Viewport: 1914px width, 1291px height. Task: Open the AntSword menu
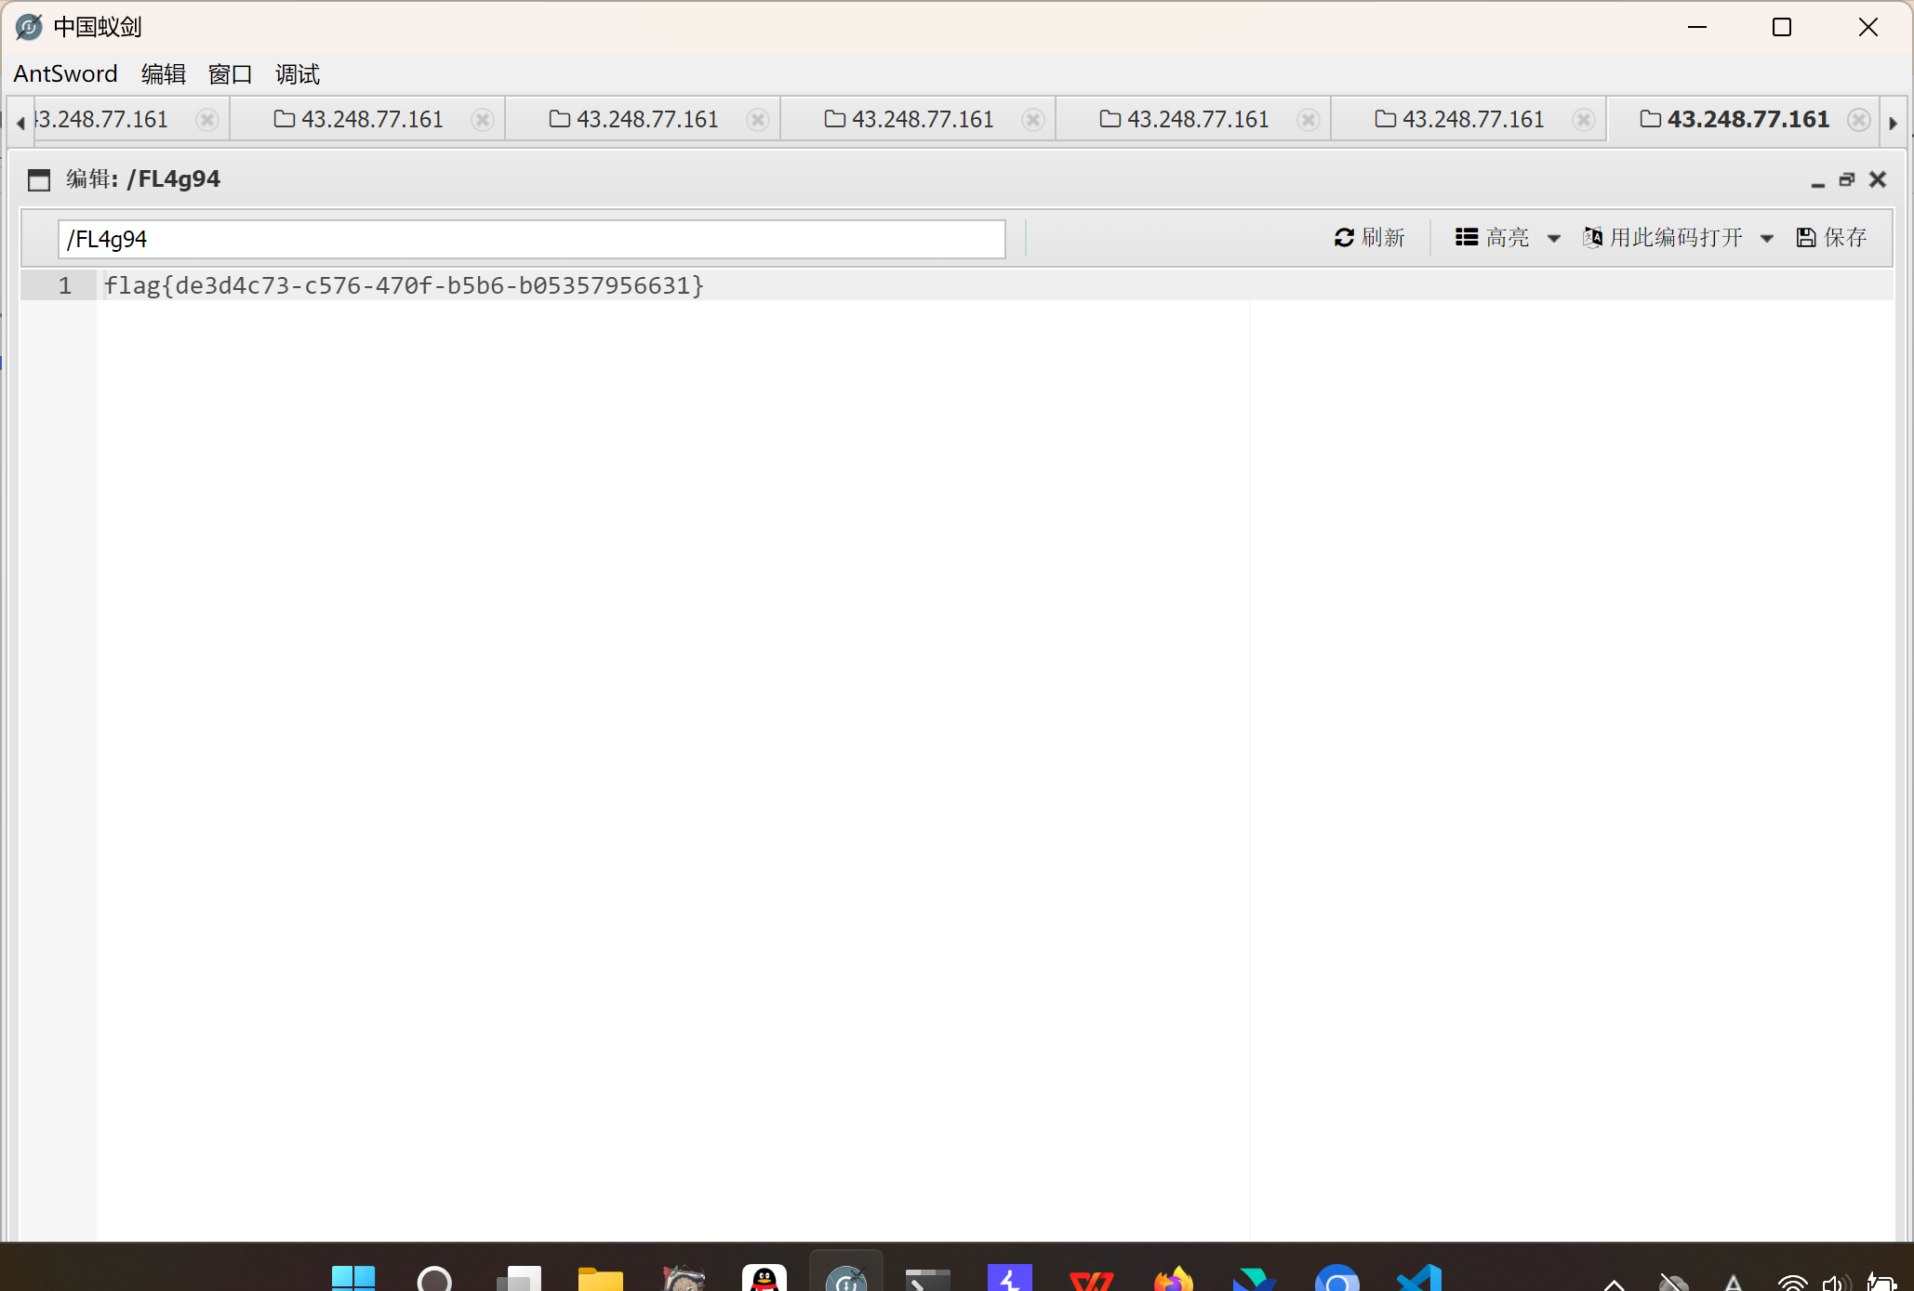coord(65,74)
